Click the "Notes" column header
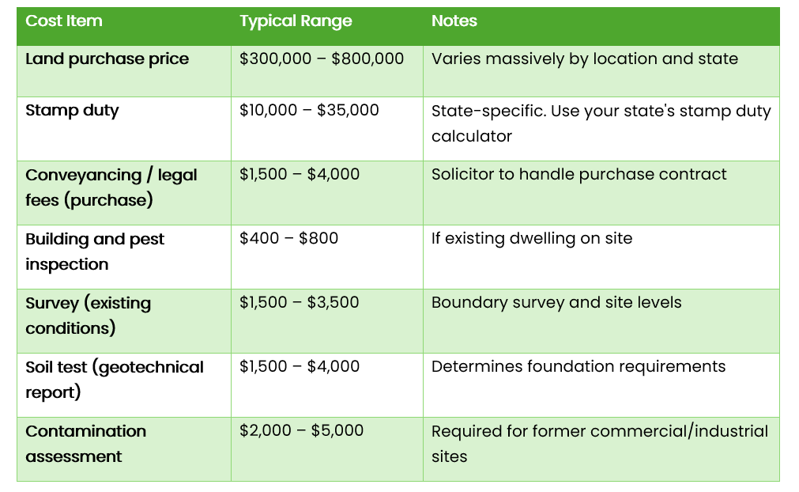Screen dimensions: 799x492 454,21
